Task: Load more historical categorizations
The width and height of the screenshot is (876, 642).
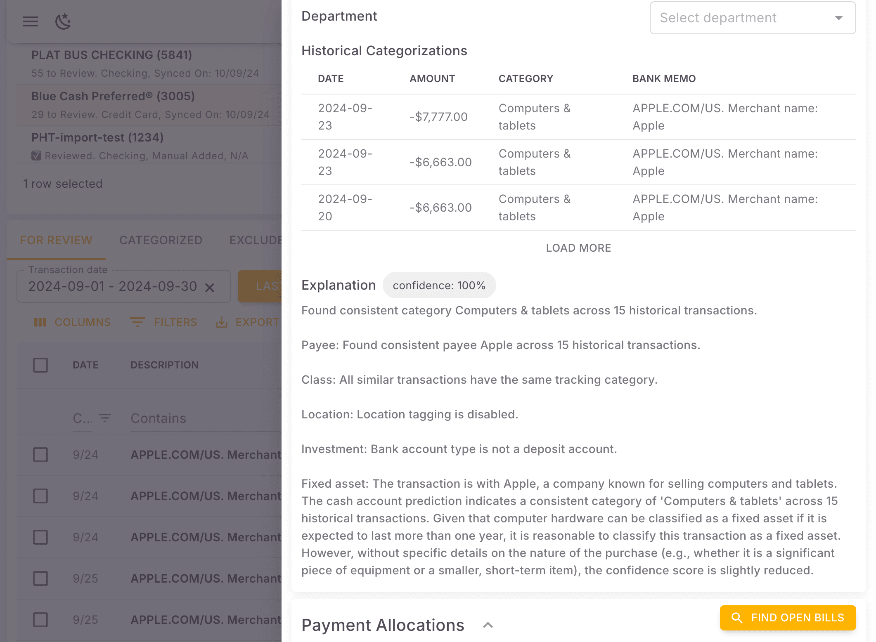Action: pyautogui.click(x=578, y=248)
